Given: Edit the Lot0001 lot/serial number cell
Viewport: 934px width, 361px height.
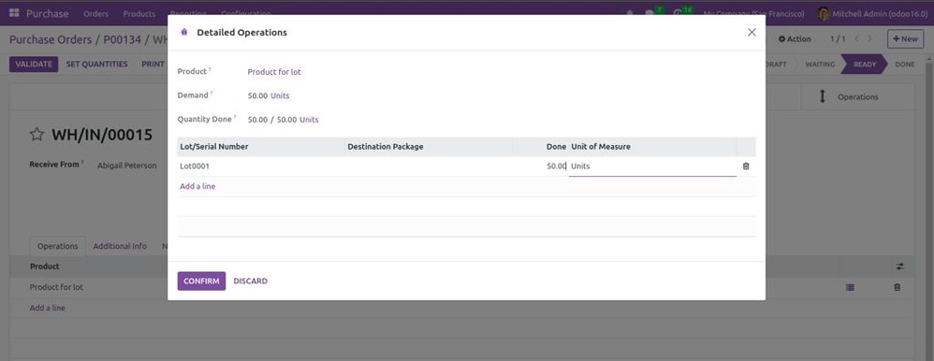Looking at the screenshot, I should (261, 166).
